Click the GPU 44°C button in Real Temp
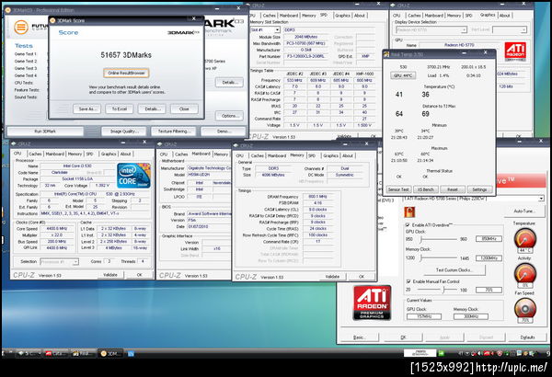The height and width of the screenshot is (377, 552). pos(403,75)
